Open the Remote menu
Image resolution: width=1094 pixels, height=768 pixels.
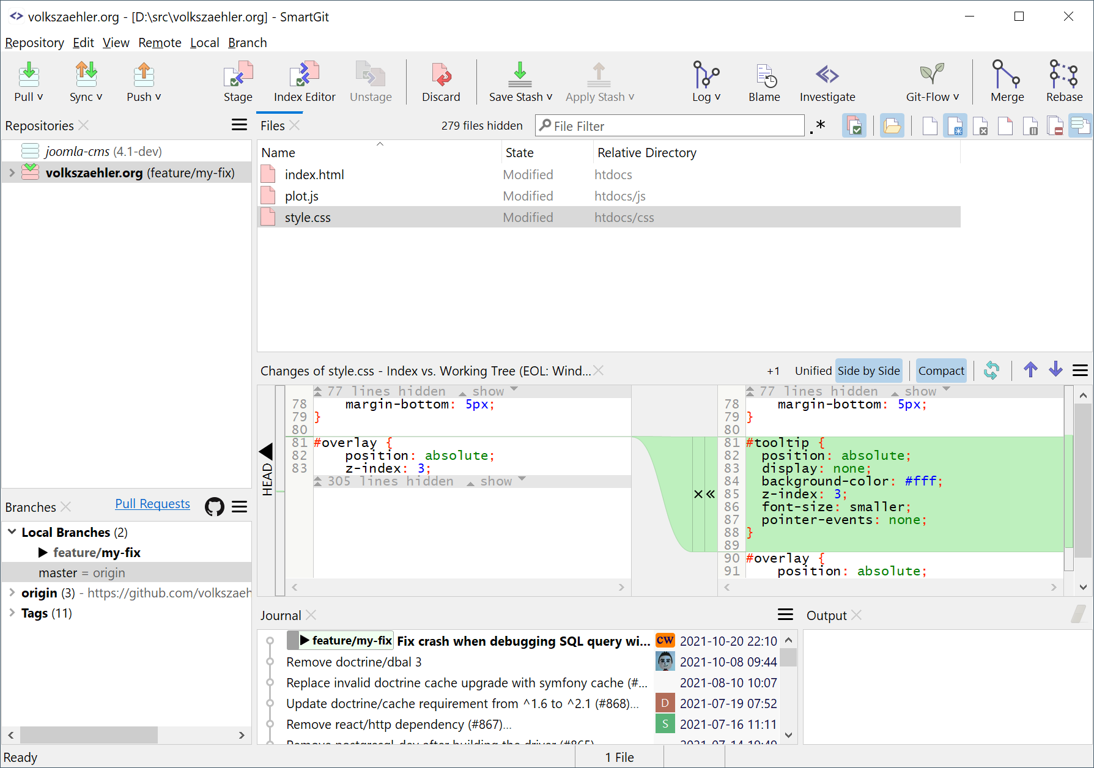pyautogui.click(x=160, y=43)
